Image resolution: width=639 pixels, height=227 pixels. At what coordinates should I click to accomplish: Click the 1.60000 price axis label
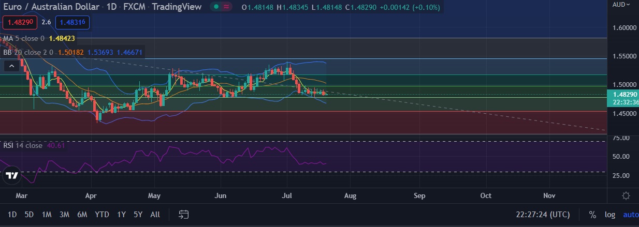tap(624, 28)
